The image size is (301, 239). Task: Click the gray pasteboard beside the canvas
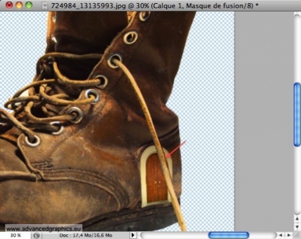(x=264, y=120)
